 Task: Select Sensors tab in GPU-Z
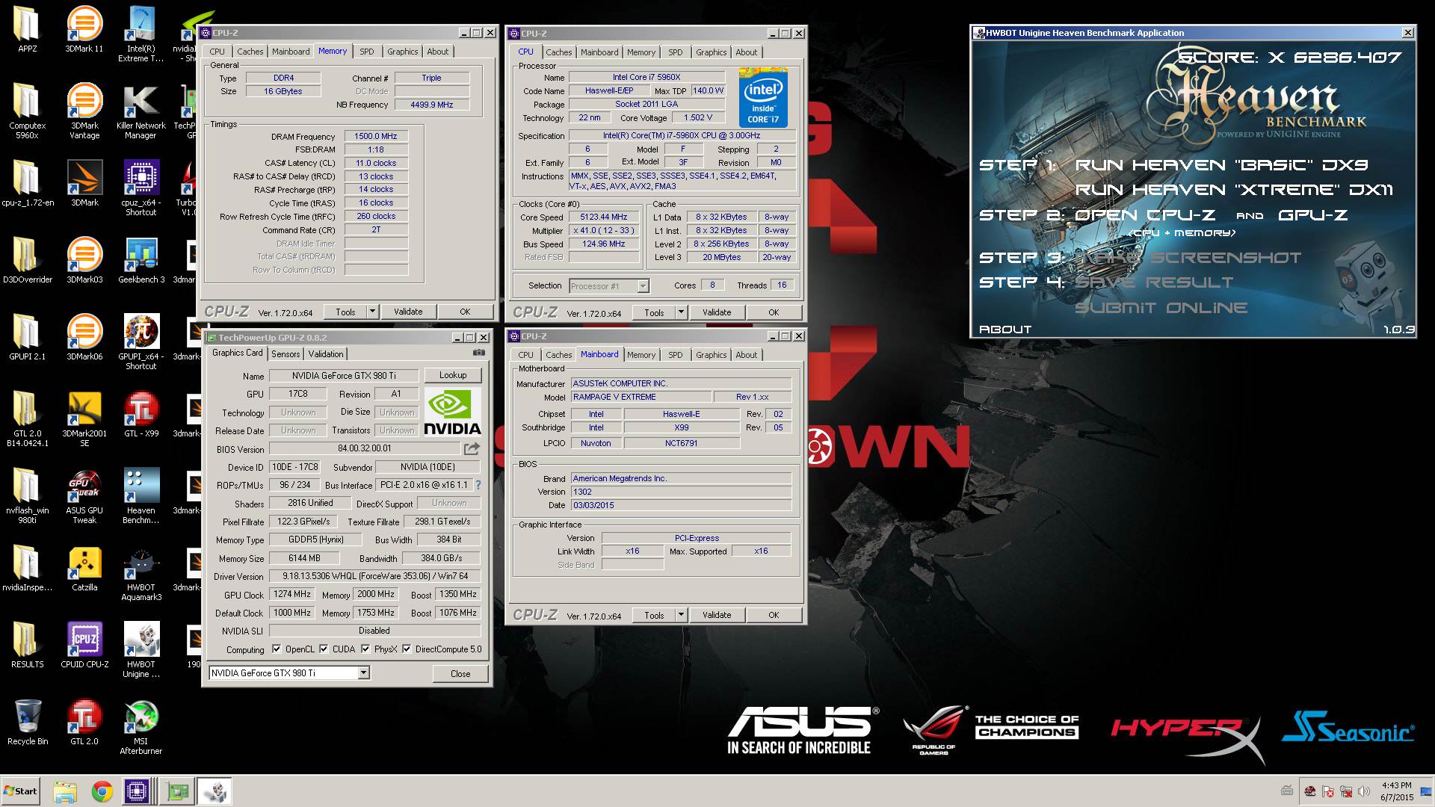click(x=286, y=354)
